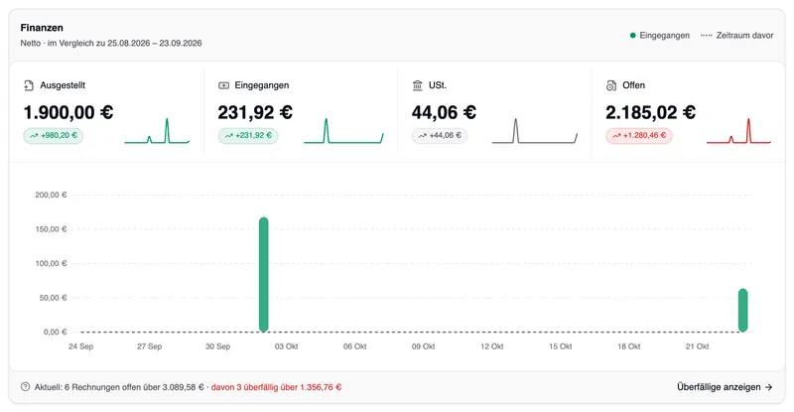The image size is (794, 412).
Task: Click the 24 Sep axis label
Action: 81,346
